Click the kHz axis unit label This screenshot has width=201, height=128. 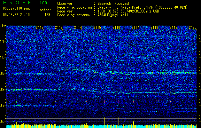[x=3, y=26]
